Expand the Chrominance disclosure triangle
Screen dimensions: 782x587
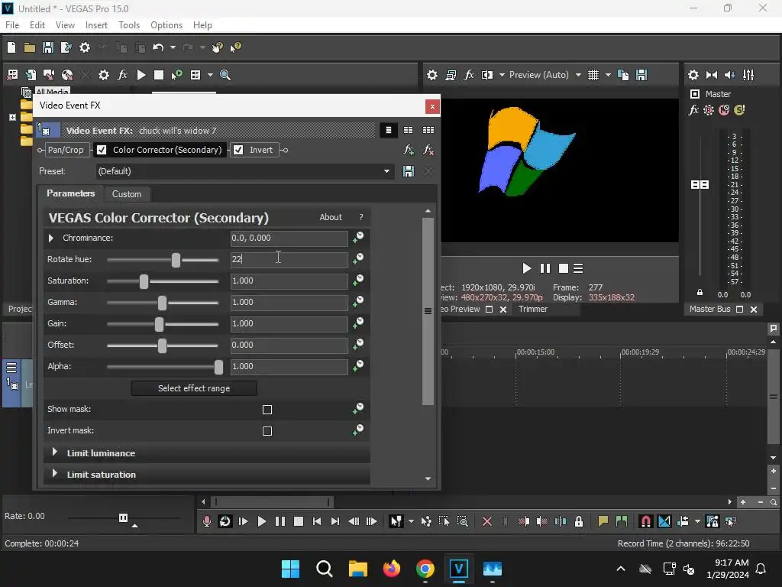(x=51, y=238)
